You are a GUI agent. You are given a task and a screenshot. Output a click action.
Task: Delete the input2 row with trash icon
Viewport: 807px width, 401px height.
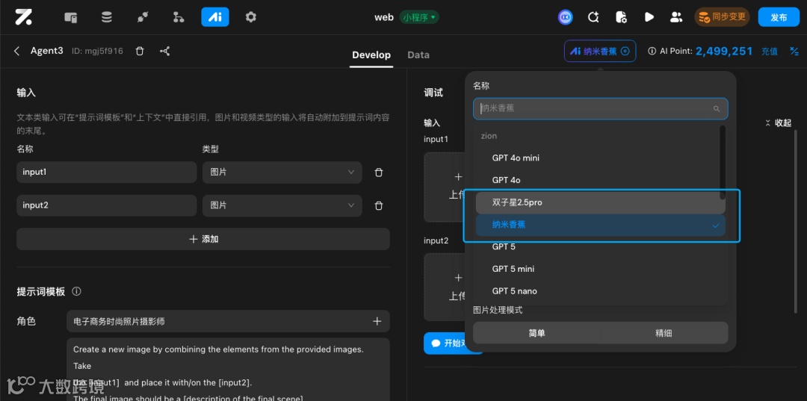click(x=379, y=205)
